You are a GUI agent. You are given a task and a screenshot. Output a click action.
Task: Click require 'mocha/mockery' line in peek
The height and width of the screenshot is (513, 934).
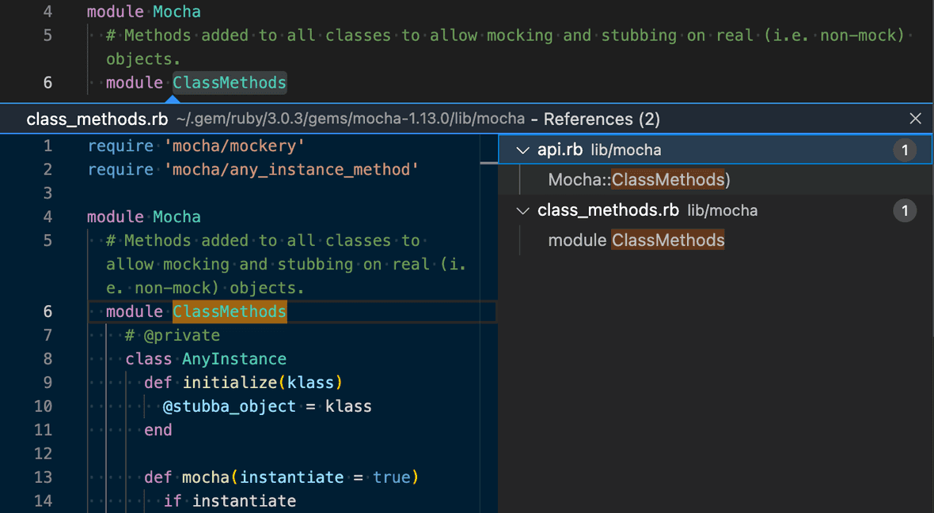pos(196,146)
